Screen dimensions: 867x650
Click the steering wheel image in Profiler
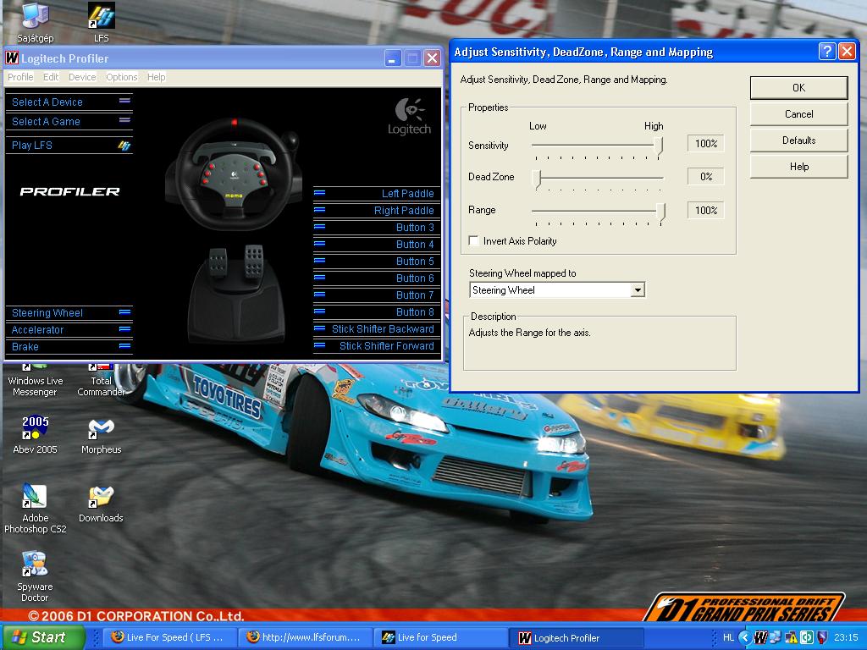pos(235,174)
